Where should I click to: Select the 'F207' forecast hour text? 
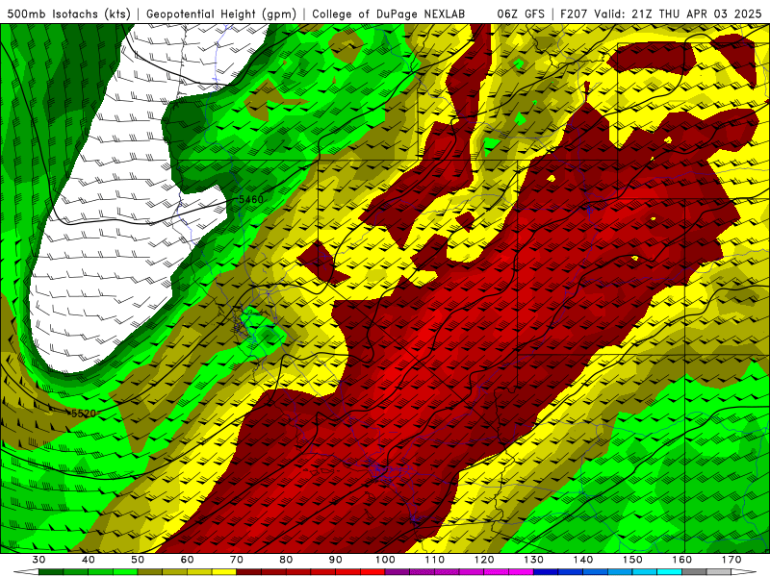[x=575, y=13]
